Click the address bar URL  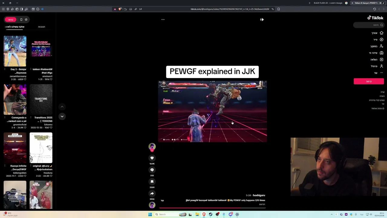230,9
